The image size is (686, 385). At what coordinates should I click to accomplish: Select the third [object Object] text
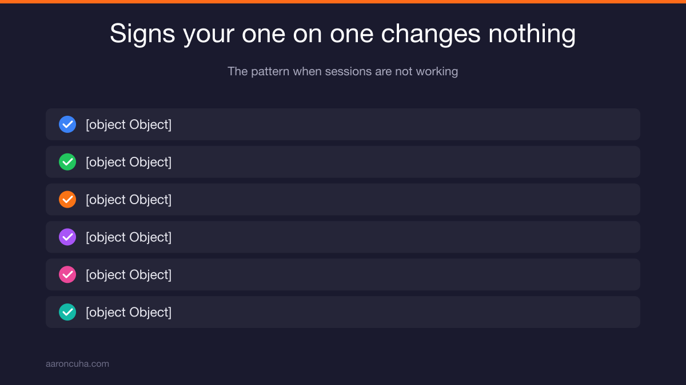pos(129,200)
